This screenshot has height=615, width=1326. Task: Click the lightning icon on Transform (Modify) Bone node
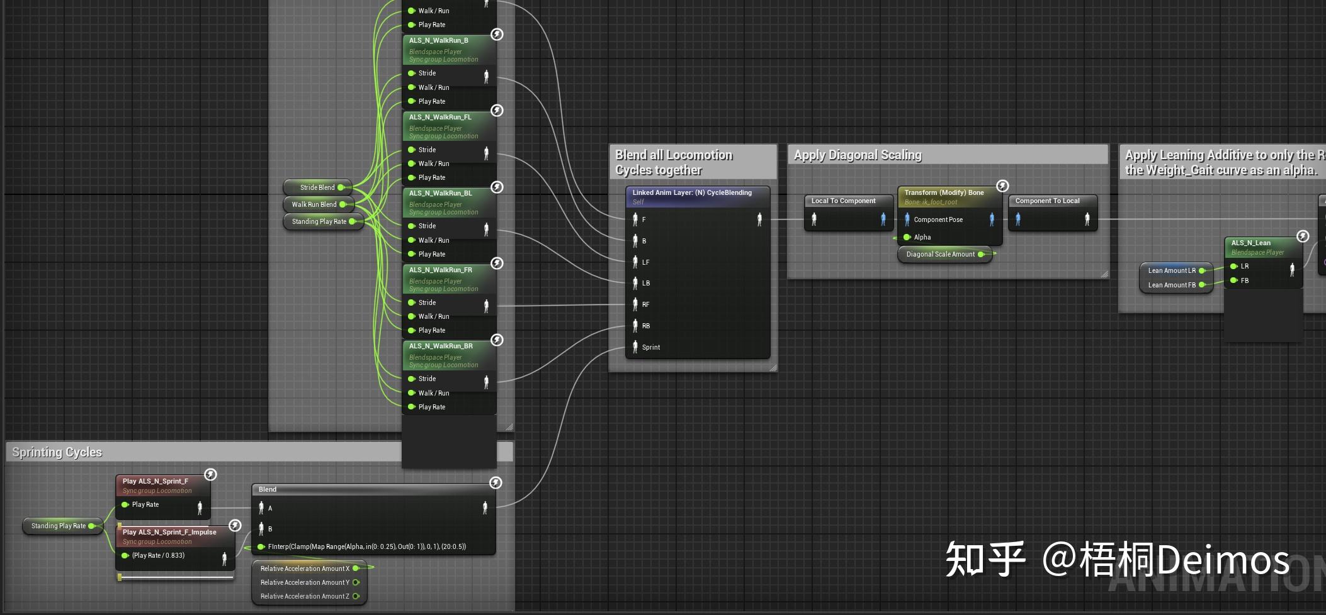click(x=1002, y=186)
